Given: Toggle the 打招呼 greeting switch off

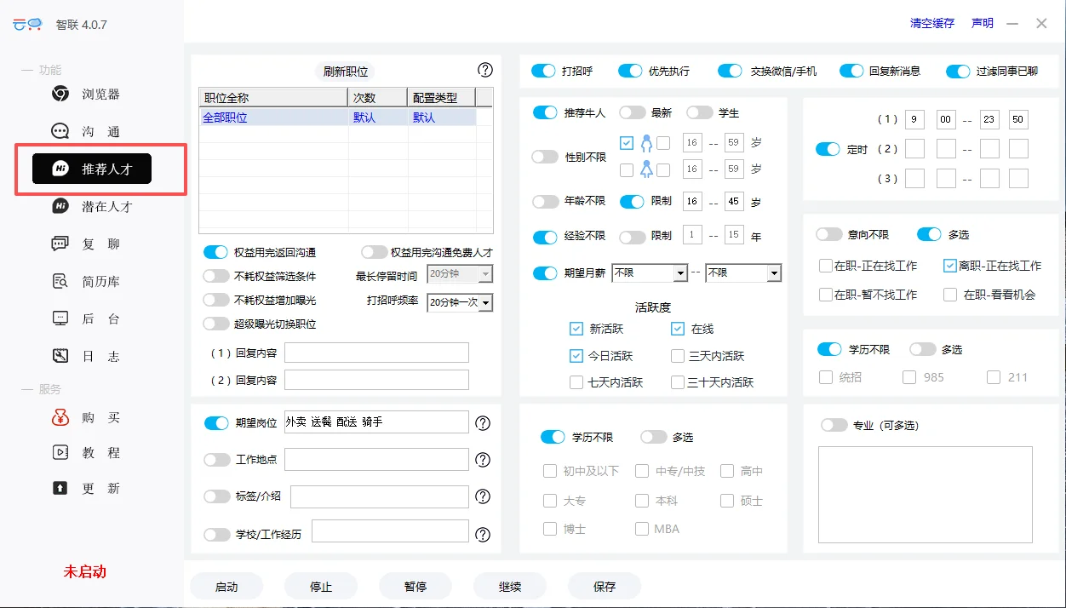Looking at the screenshot, I should click(x=542, y=71).
